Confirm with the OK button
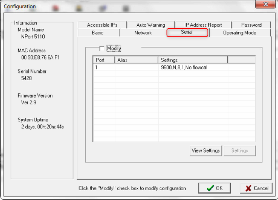 pos(214,188)
